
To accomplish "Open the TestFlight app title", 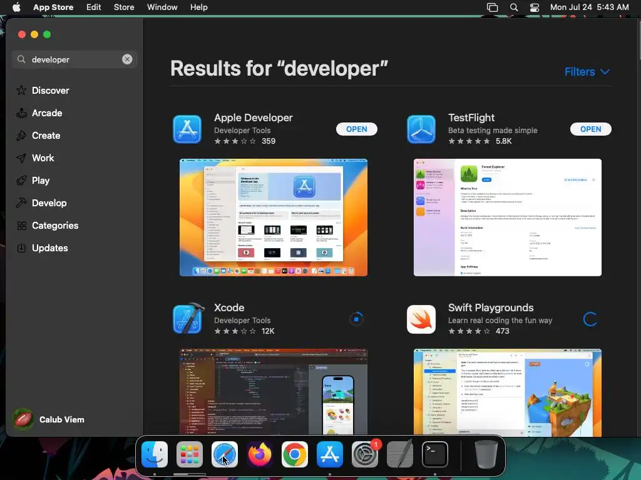I will pos(471,118).
